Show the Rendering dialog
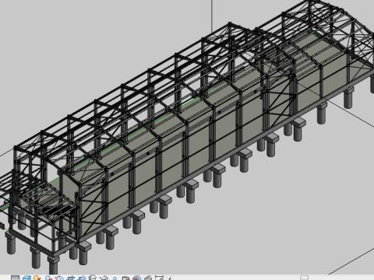Screen dimensions: 374x280 (x=59, y=278)
